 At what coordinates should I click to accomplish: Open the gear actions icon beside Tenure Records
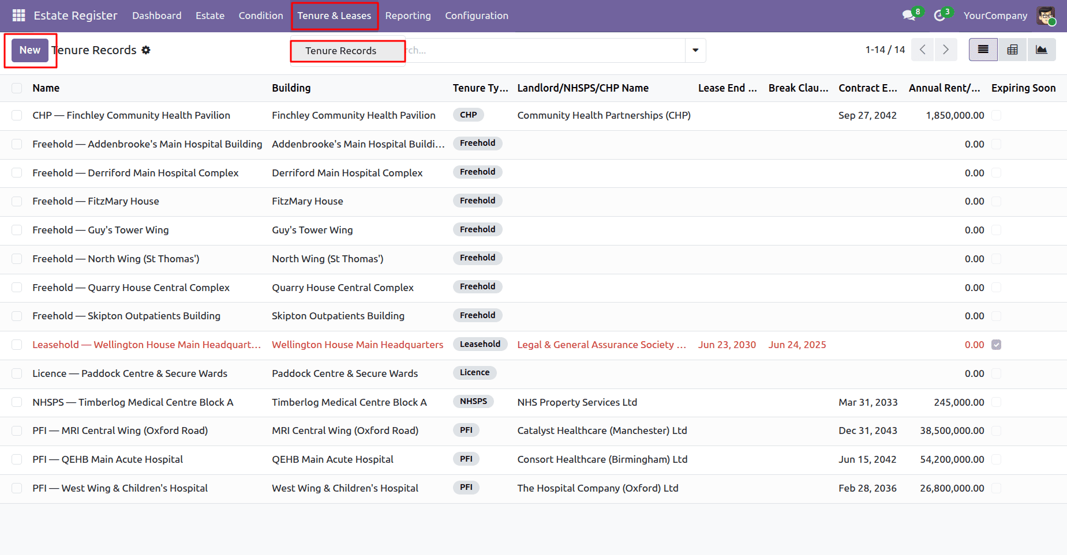click(146, 50)
